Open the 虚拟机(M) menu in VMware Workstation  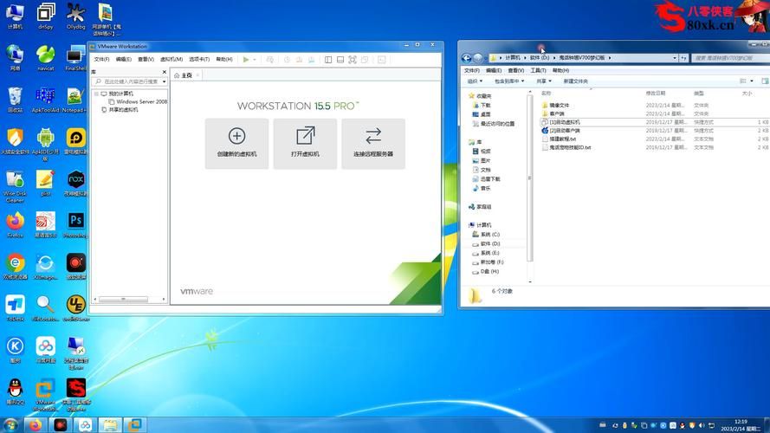click(171, 60)
